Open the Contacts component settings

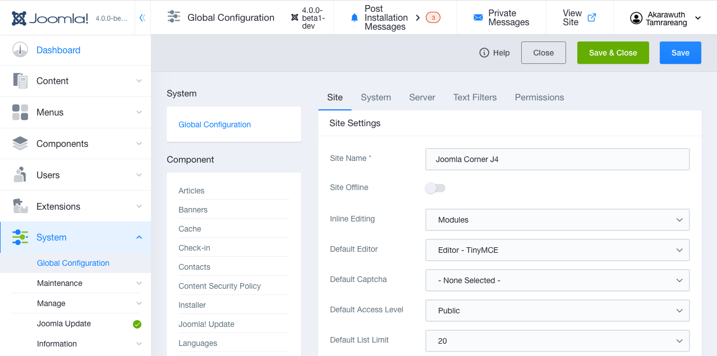pos(194,267)
